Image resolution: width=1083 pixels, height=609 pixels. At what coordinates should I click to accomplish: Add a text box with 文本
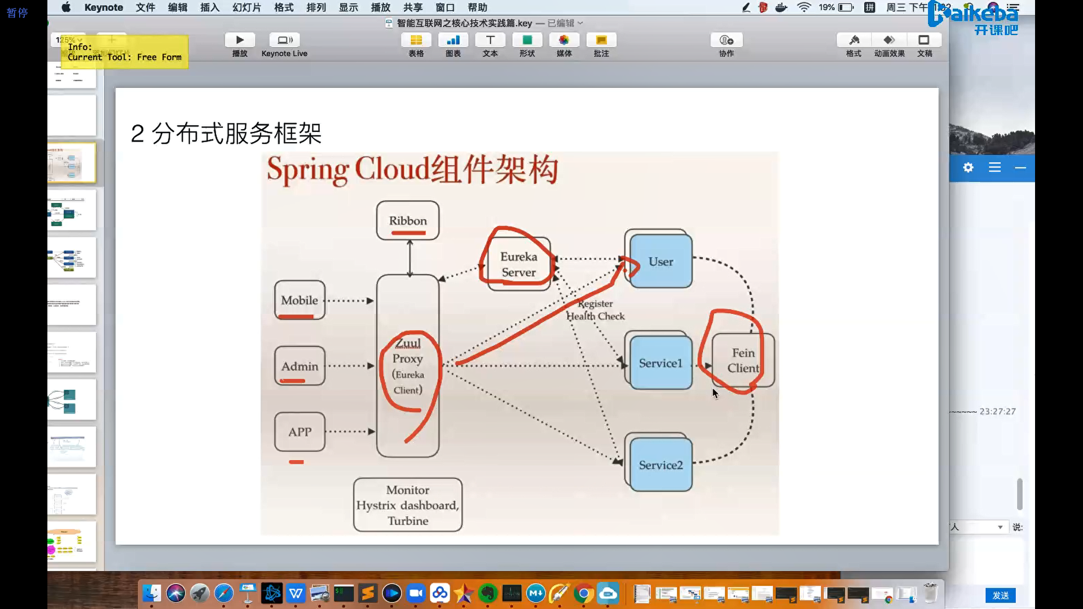tap(490, 40)
